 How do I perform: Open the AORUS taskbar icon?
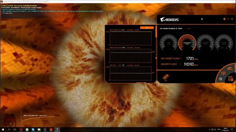(x=57, y=129)
